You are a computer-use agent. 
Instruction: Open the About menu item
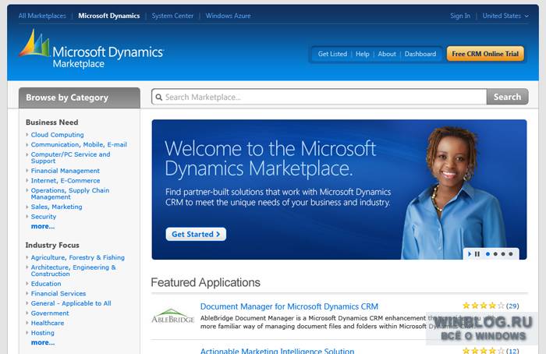pos(387,54)
